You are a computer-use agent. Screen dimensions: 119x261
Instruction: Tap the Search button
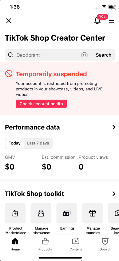(x=104, y=55)
